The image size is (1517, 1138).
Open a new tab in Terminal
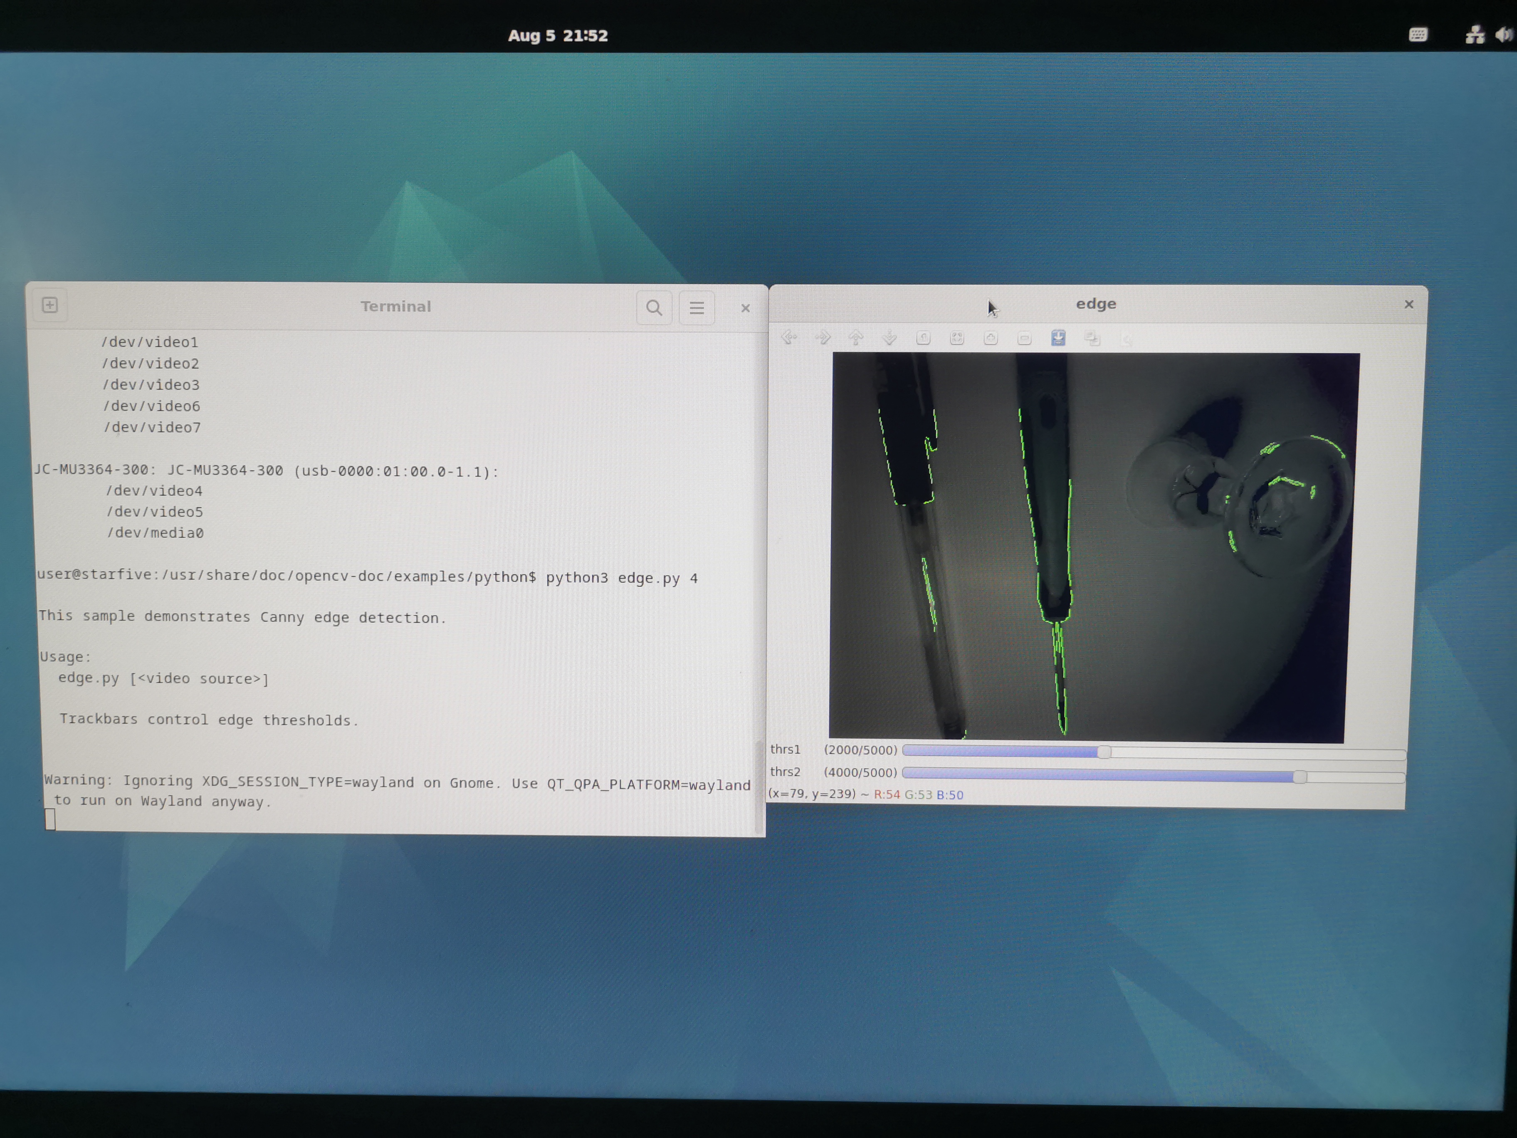[x=49, y=305]
